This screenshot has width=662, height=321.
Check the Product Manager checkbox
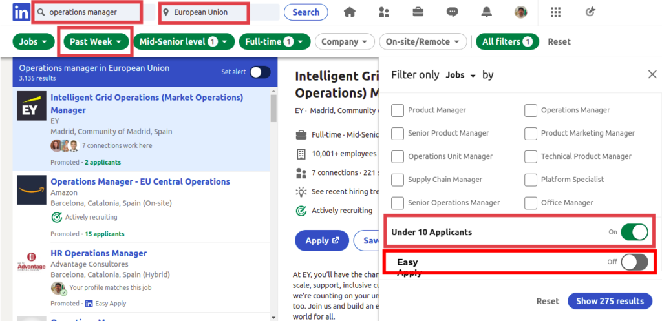point(398,110)
